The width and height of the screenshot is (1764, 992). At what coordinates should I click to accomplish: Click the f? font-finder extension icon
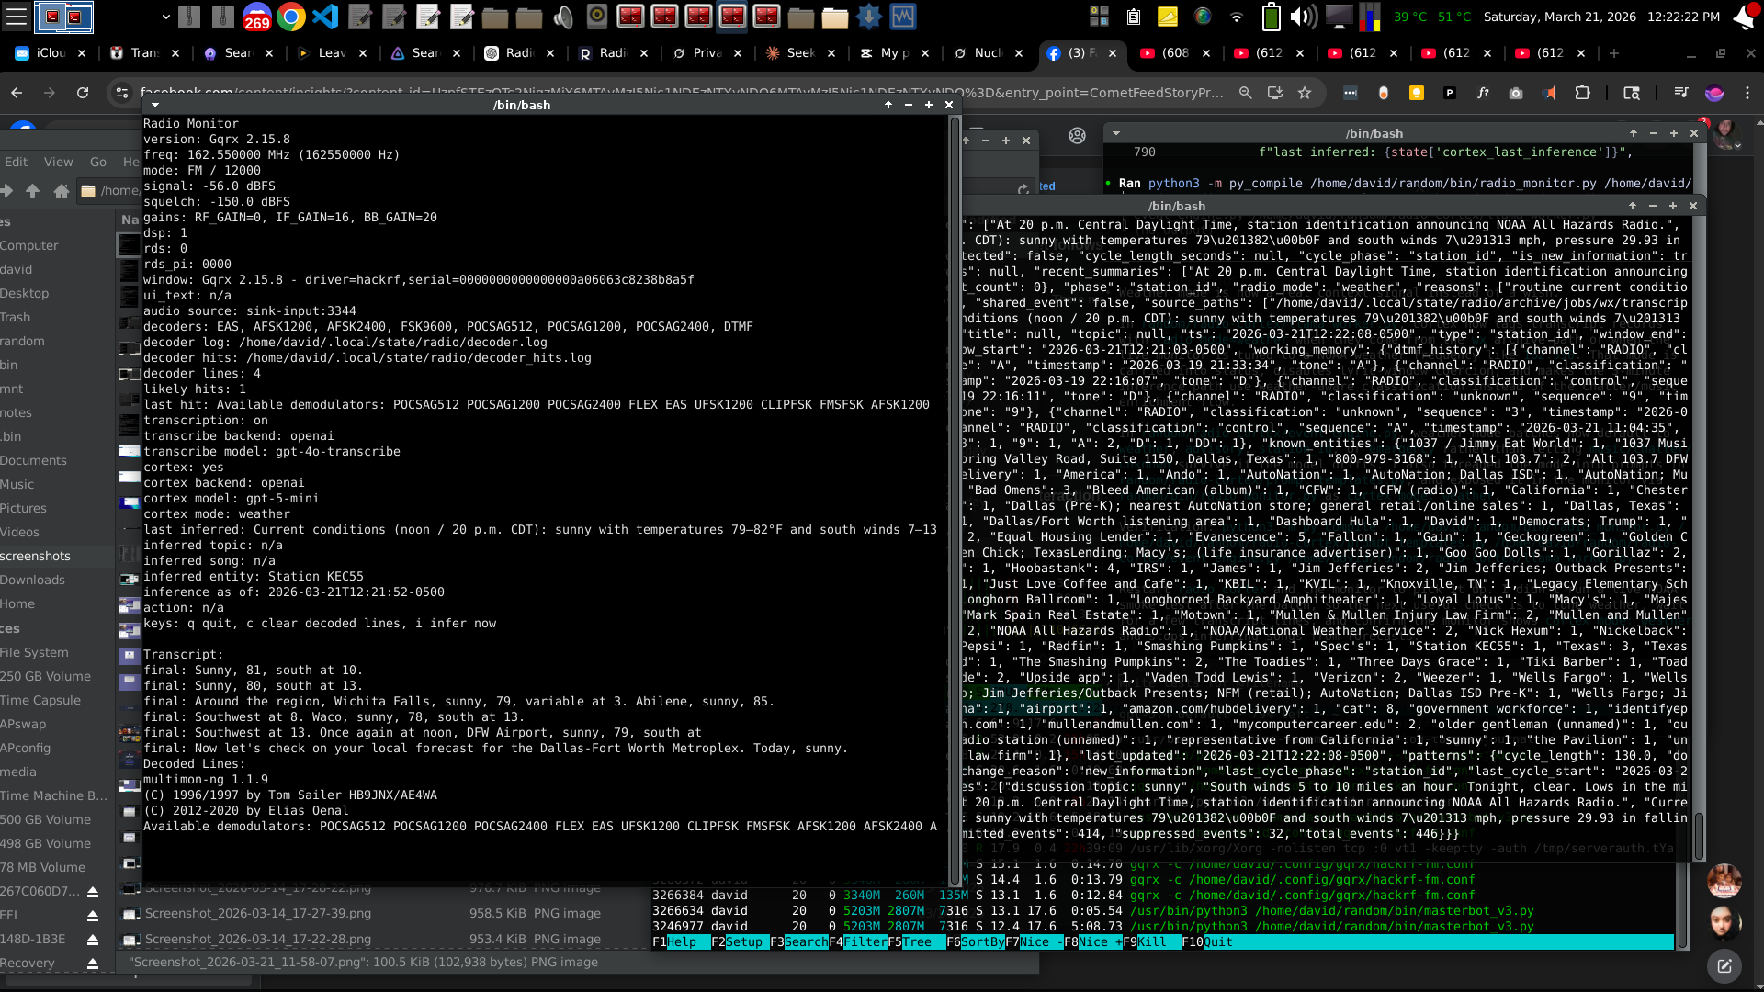coord(1482,93)
